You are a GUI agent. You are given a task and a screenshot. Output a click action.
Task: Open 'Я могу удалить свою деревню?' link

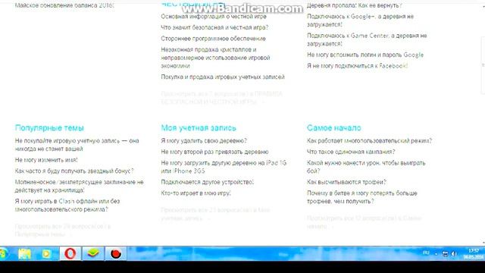pyautogui.click(x=204, y=141)
